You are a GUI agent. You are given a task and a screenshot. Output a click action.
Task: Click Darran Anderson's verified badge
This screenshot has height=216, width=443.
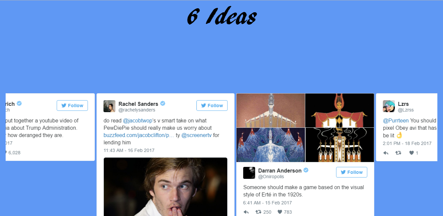[x=306, y=170]
